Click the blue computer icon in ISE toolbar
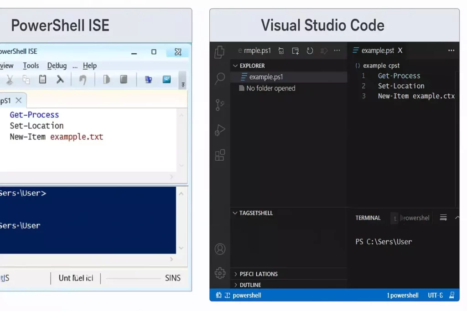This screenshot has width=467, height=311. tap(148, 79)
